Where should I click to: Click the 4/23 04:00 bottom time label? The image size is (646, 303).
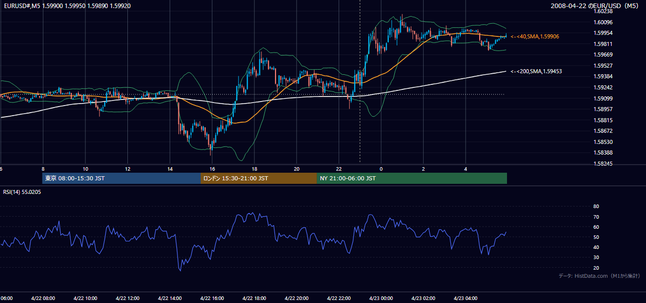(466, 298)
